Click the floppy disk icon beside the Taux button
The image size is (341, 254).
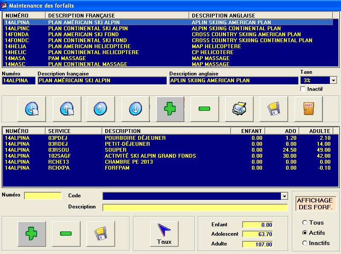coord(101,233)
